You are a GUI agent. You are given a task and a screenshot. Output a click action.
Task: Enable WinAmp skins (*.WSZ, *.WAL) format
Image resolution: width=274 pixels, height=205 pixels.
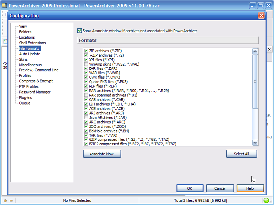tap(86, 64)
